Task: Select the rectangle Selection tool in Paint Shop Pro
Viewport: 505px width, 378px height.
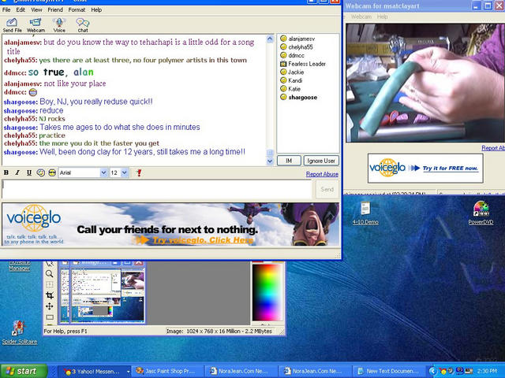Action: pos(49,317)
